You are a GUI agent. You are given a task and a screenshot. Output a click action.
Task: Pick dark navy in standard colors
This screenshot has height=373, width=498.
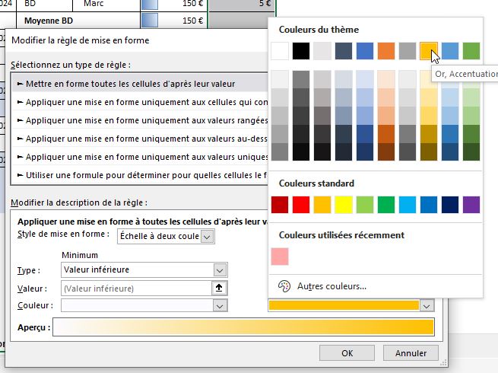[x=450, y=205]
